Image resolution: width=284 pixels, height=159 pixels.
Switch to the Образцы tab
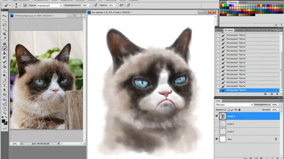(x=233, y=2)
